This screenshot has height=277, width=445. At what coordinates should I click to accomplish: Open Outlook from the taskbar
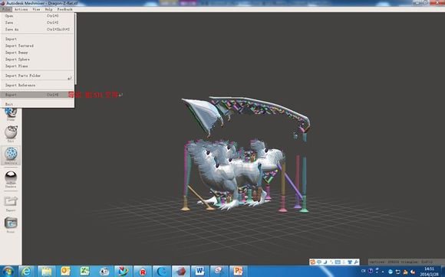pyautogui.click(x=65, y=272)
